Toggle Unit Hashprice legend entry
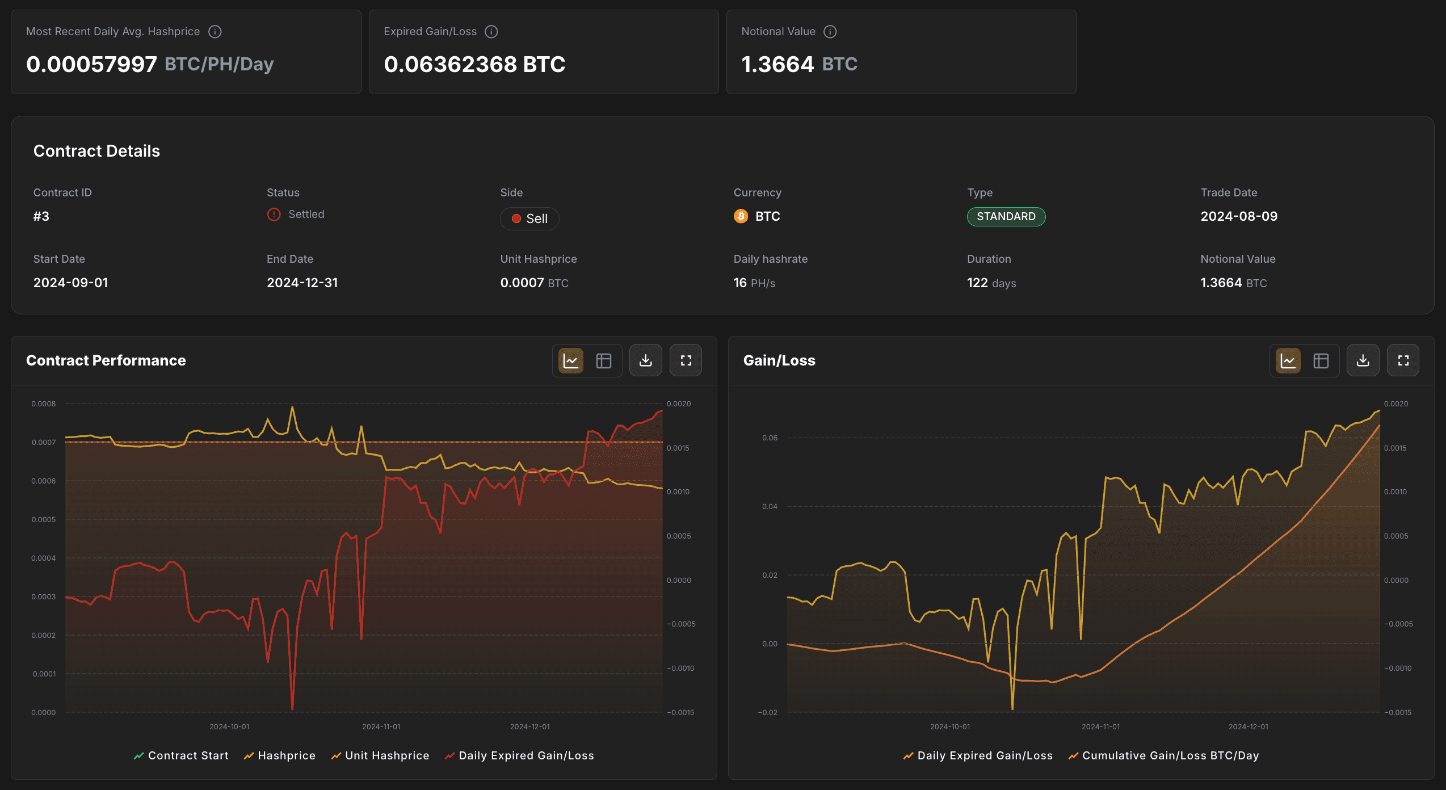The image size is (1446, 790). (380, 756)
